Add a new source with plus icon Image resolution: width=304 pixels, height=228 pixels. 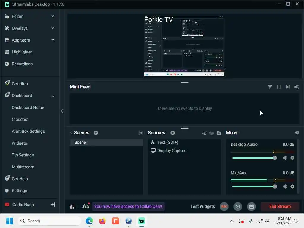[173, 133]
